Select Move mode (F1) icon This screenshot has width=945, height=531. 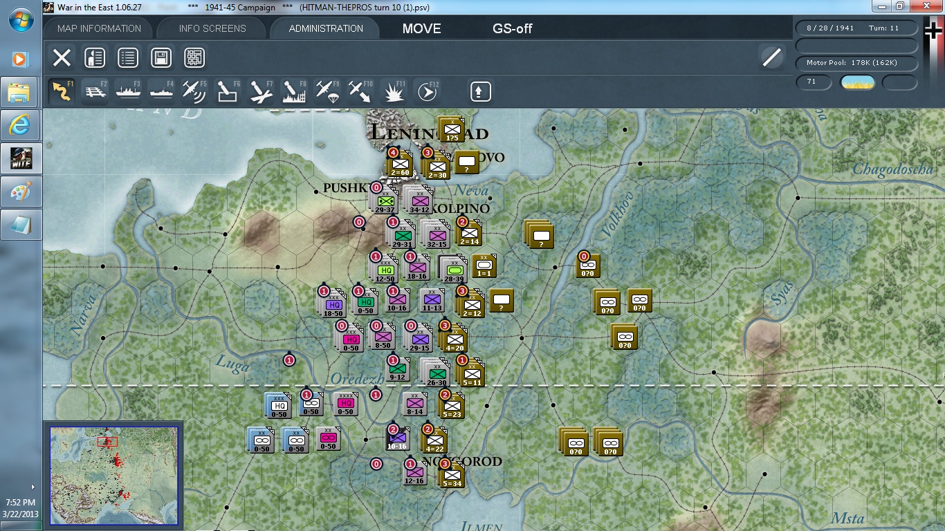point(62,91)
